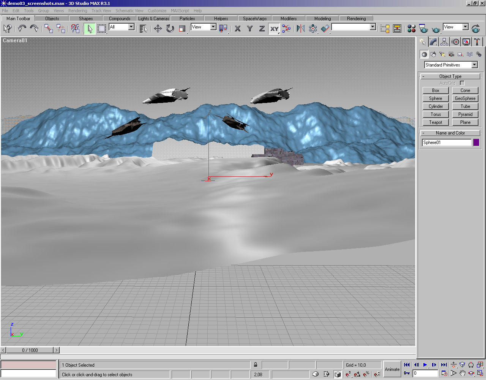Switch to the Lights & Cameras tab
The height and width of the screenshot is (380, 486).
point(153,18)
